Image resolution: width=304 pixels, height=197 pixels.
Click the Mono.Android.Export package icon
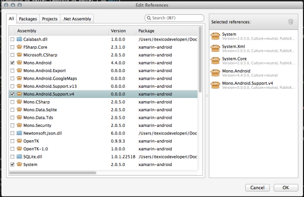(19, 71)
